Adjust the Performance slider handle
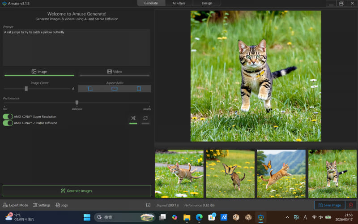The height and width of the screenshot is (224, 358). (77, 103)
